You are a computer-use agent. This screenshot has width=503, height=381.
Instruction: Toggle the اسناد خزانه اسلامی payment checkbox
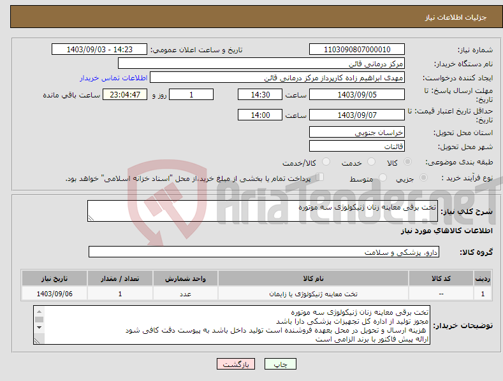(x=319, y=177)
